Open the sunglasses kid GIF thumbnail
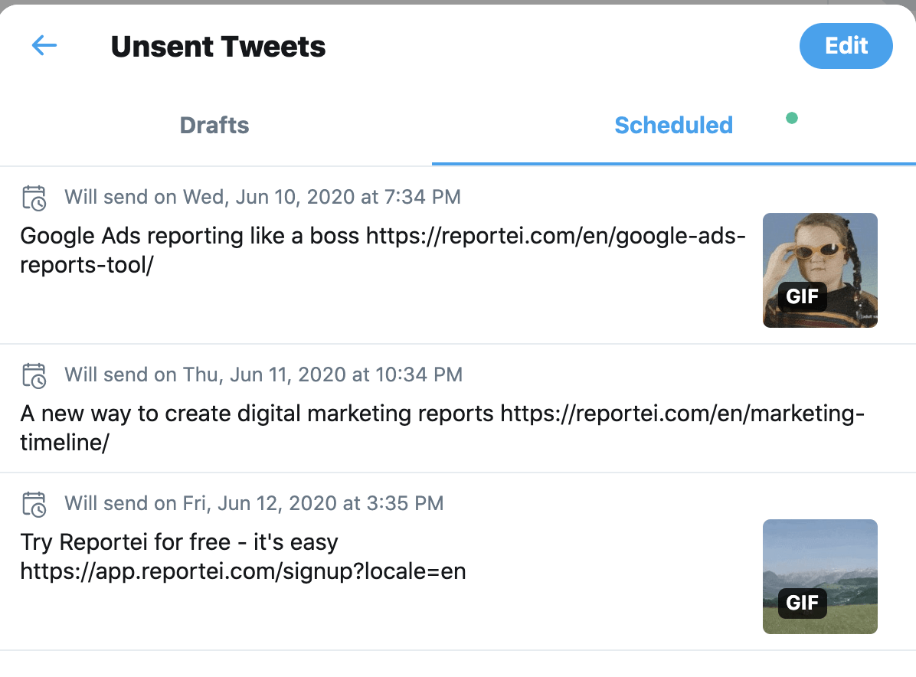Screen dimensions: 916x677 [x=820, y=270]
